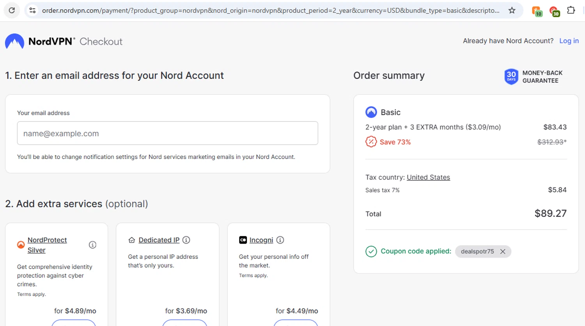The image size is (585, 326).
Task: Click 'Terms apply.' under NordProtect Silver
Action: (x=32, y=294)
